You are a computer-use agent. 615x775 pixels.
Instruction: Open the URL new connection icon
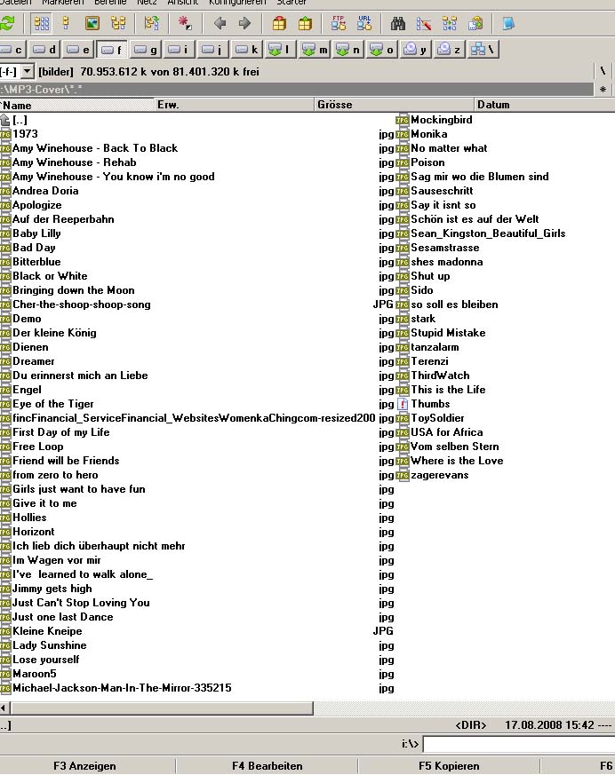point(364,23)
